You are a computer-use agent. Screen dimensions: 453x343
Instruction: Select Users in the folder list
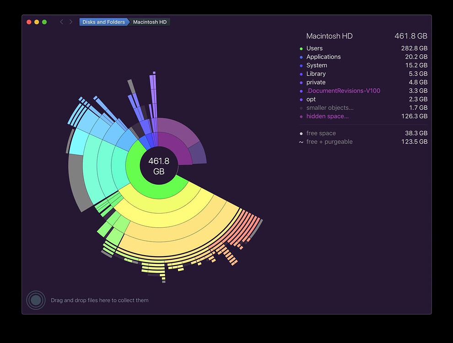pyautogui.click(x=363, y=48)
